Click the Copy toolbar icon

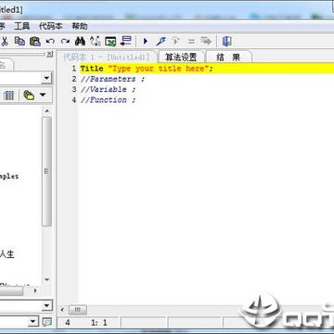pyautogui.click(x=20, y=41)
